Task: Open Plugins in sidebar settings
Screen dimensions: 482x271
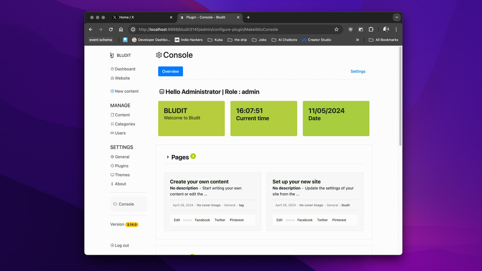Action: 119,166
